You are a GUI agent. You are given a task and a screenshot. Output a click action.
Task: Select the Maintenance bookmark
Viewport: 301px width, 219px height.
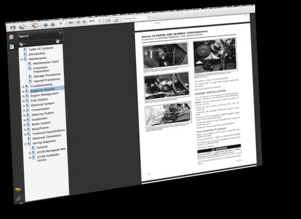coord(37,58)
